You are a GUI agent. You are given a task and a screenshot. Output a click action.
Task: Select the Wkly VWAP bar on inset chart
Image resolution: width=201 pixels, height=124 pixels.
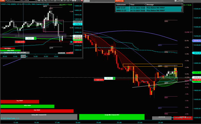tap(10, 51)
